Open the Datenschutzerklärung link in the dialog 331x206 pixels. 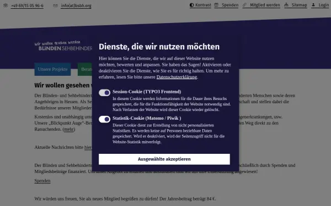tap(177, 77)
